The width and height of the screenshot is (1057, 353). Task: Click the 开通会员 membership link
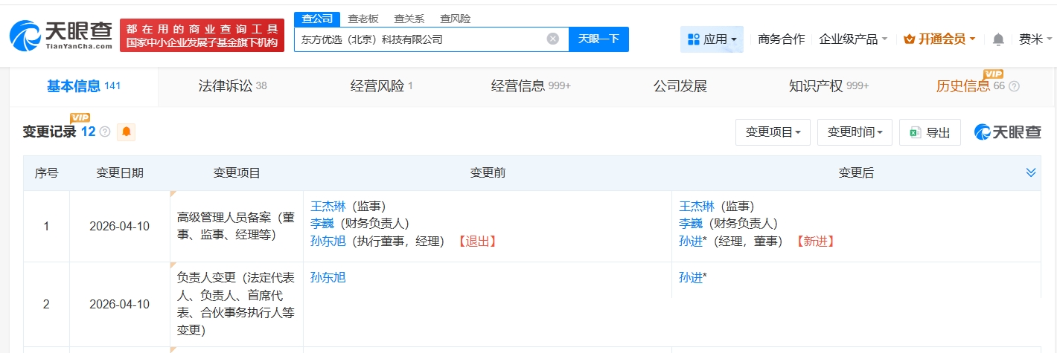click(x=939, y=39)
